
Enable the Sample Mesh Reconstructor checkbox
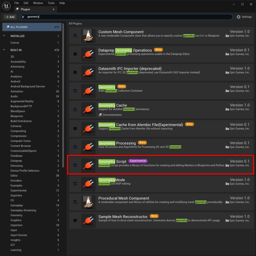[75, 220]
